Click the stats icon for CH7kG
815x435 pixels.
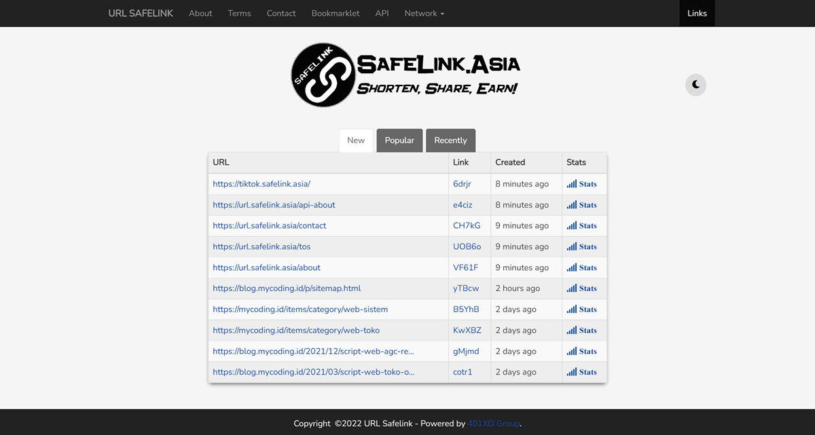[582, 225]
